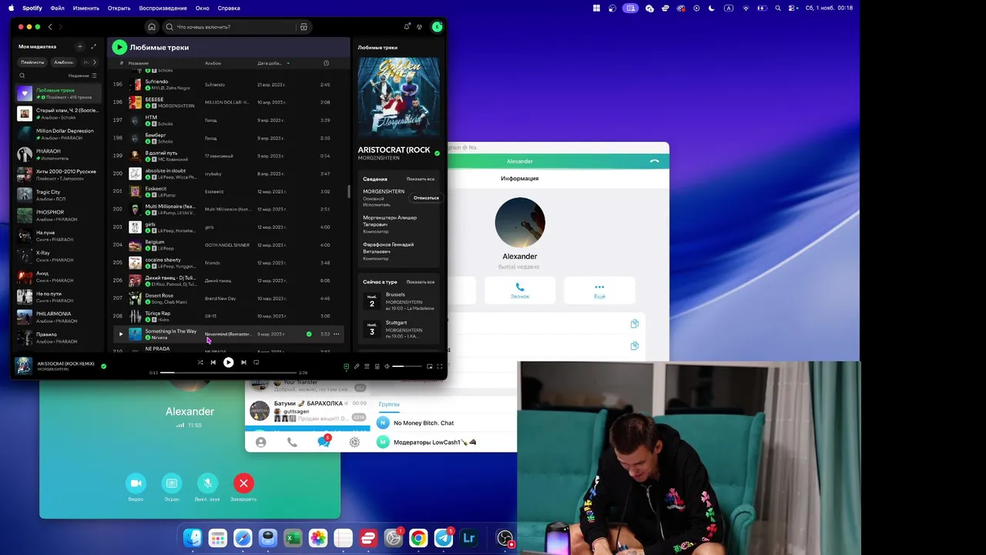End the call with the Завершить button

coord(243,483)
